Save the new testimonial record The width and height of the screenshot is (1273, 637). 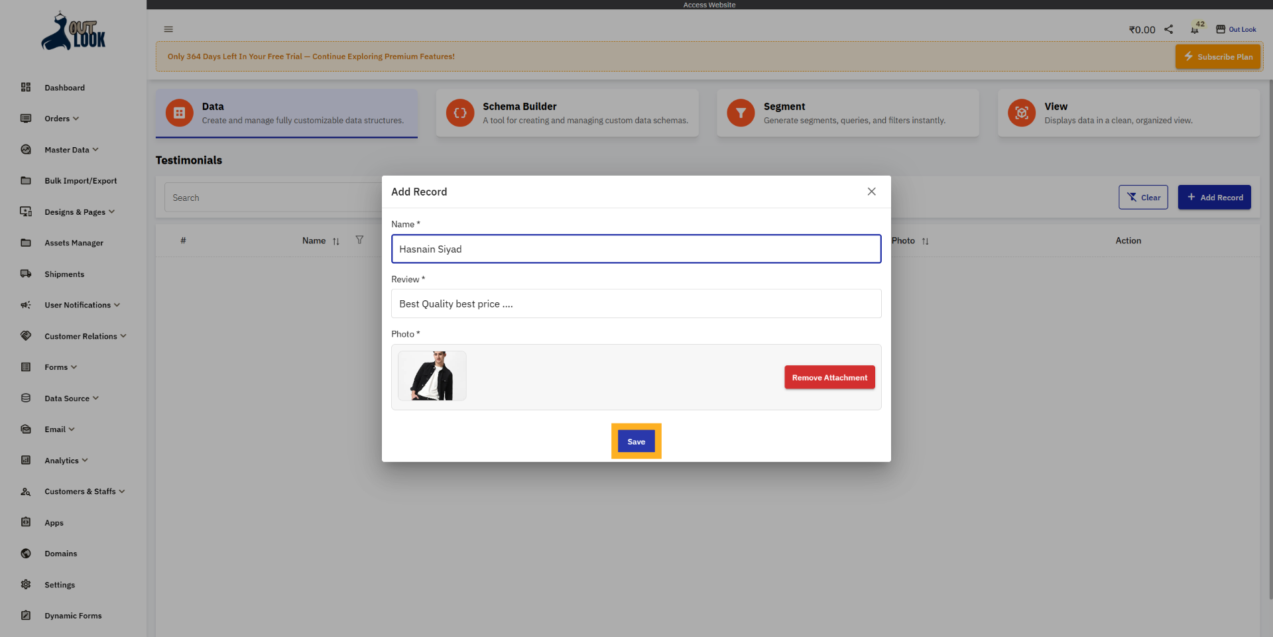(636, 441)
